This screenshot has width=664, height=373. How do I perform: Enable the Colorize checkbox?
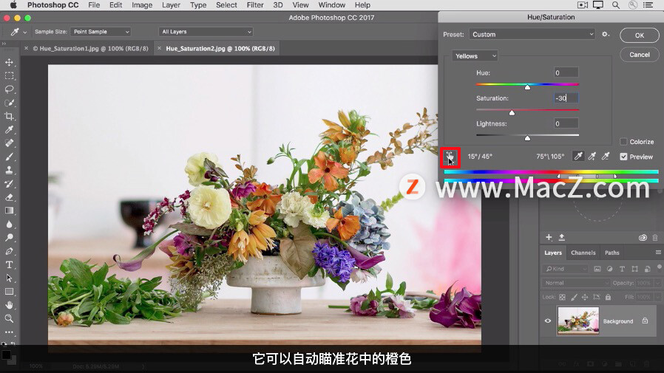click(x=623, y=142)
